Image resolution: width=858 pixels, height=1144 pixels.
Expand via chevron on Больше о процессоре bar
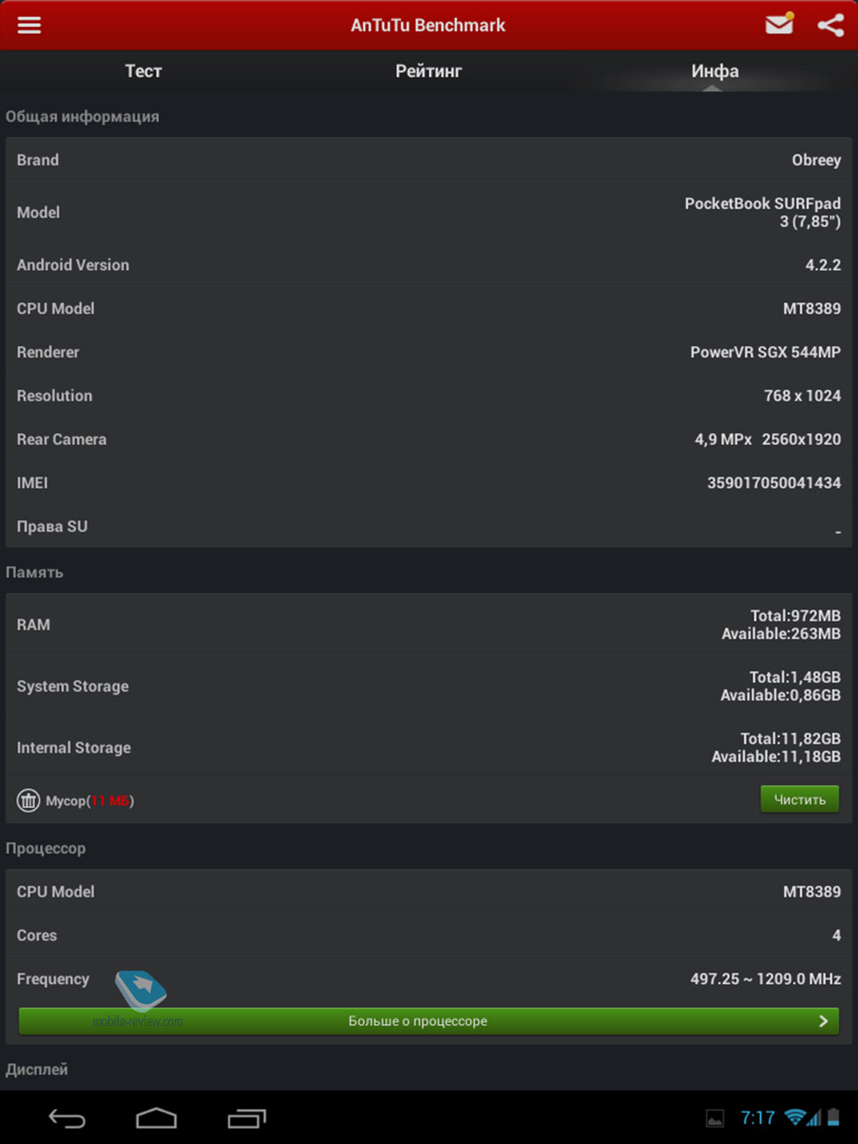tap(823, 1021)
